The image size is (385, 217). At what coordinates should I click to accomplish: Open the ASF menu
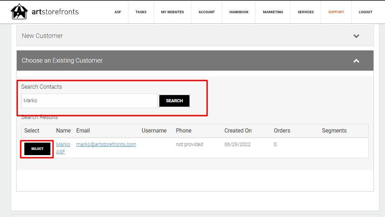click(x=118, y=12)
